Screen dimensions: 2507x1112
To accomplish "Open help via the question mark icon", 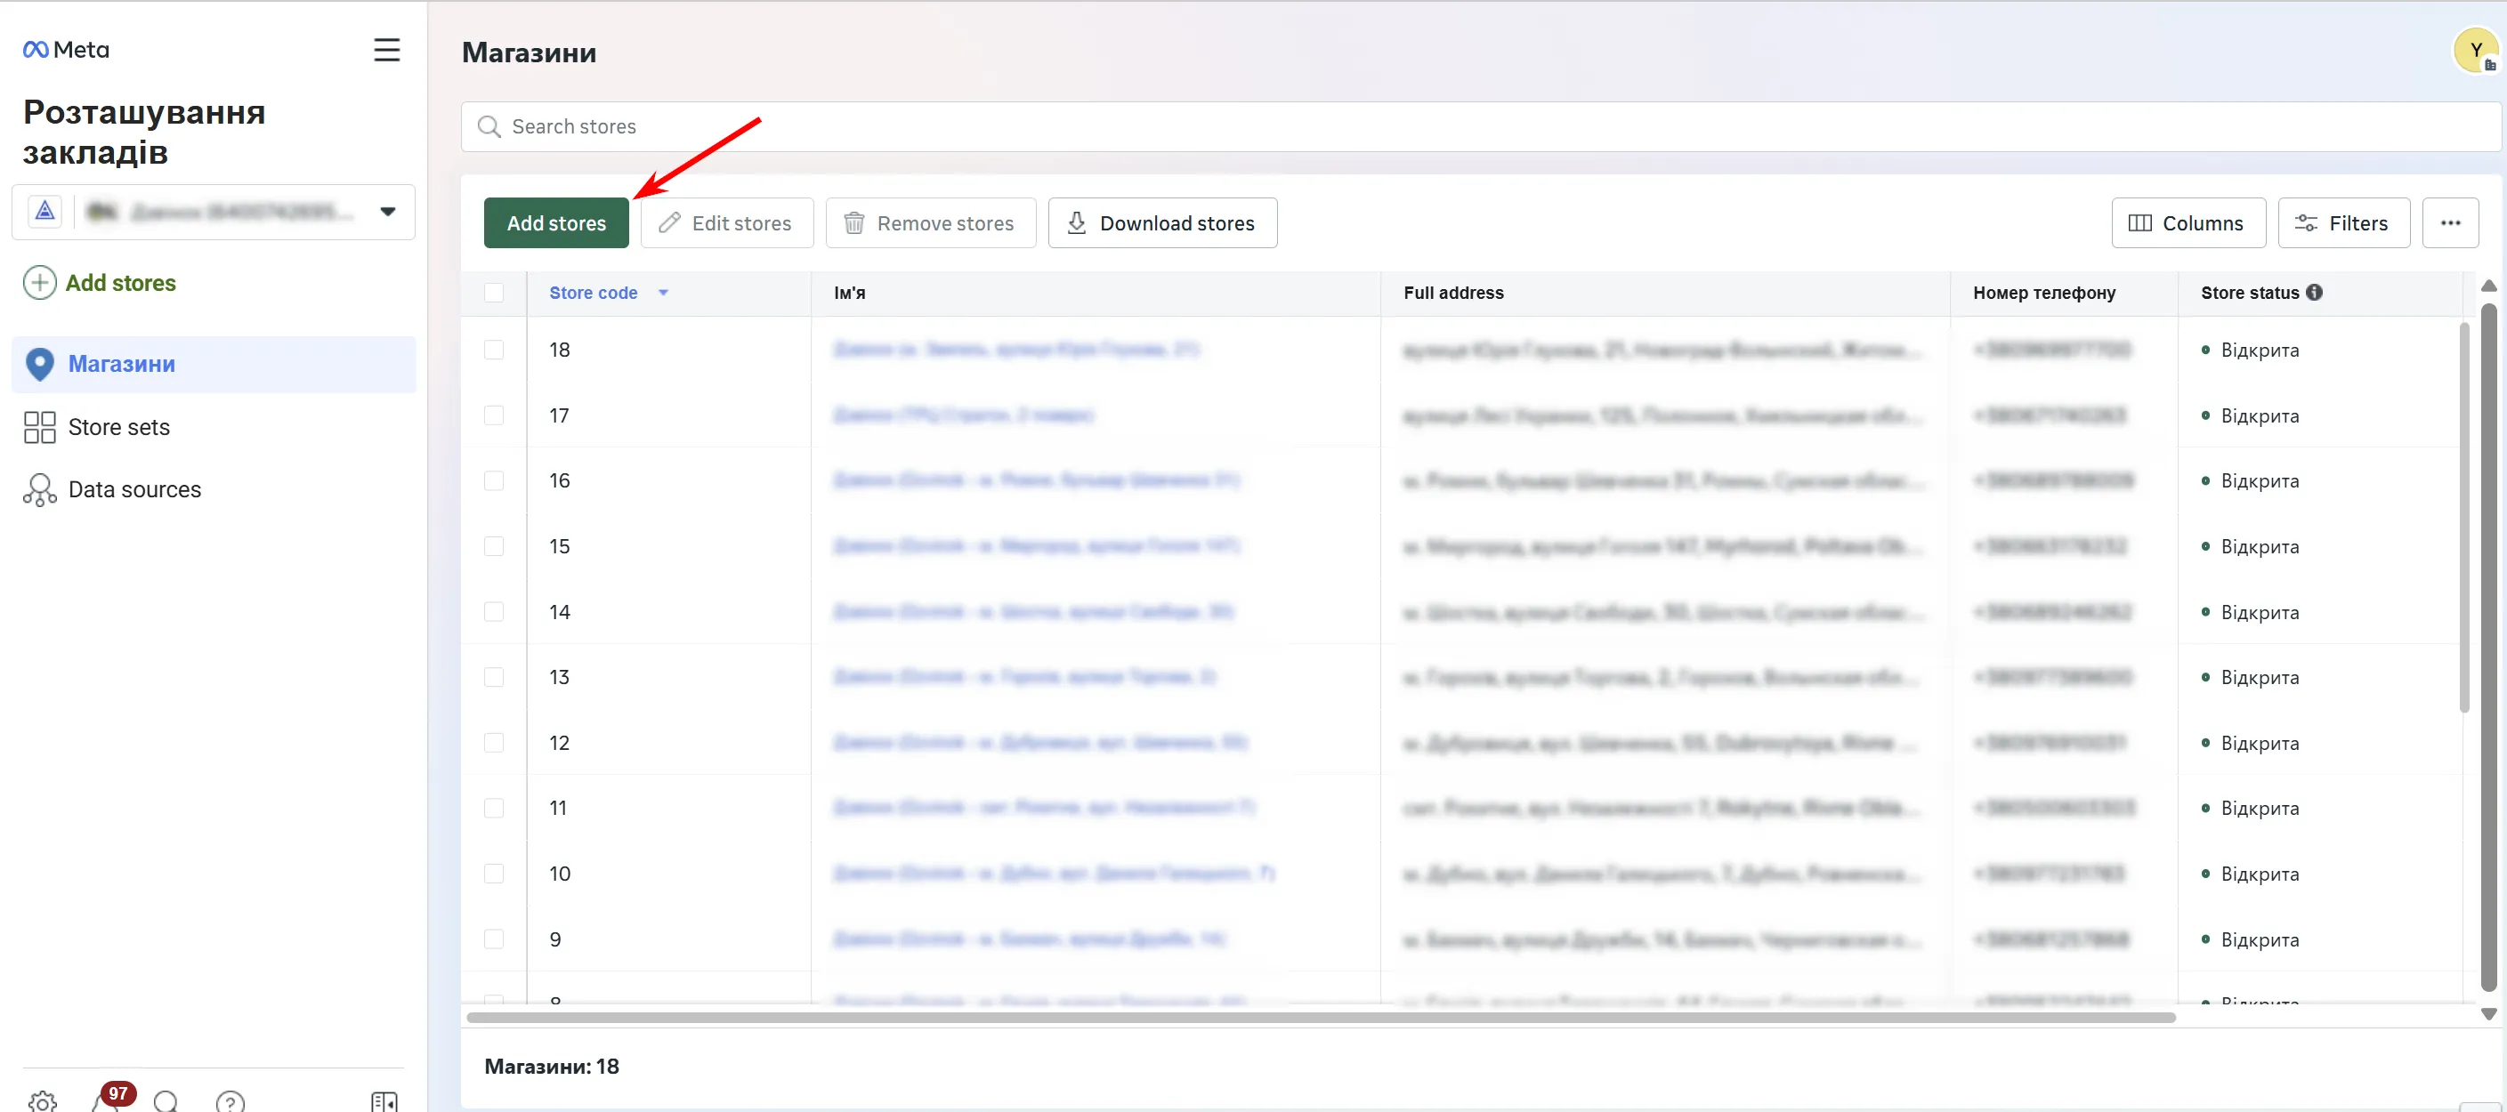I will 230,1100.
